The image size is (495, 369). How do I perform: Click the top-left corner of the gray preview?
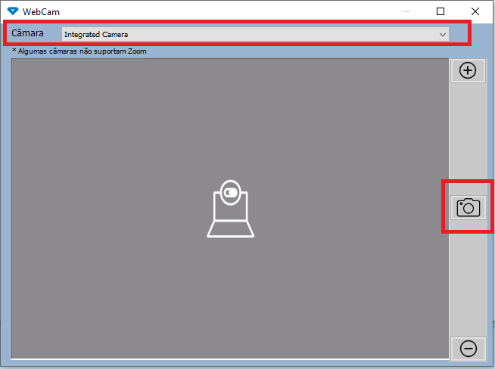point(17,64)
